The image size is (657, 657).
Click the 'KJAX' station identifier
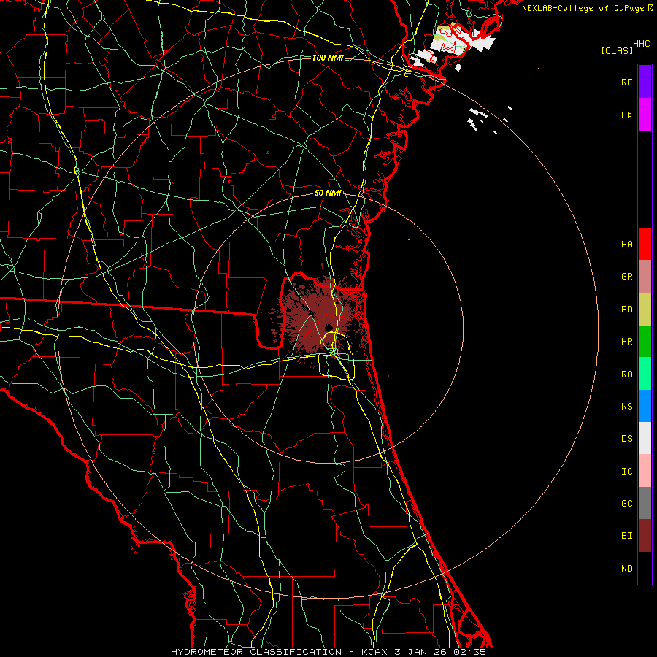(x=374, y=652)
